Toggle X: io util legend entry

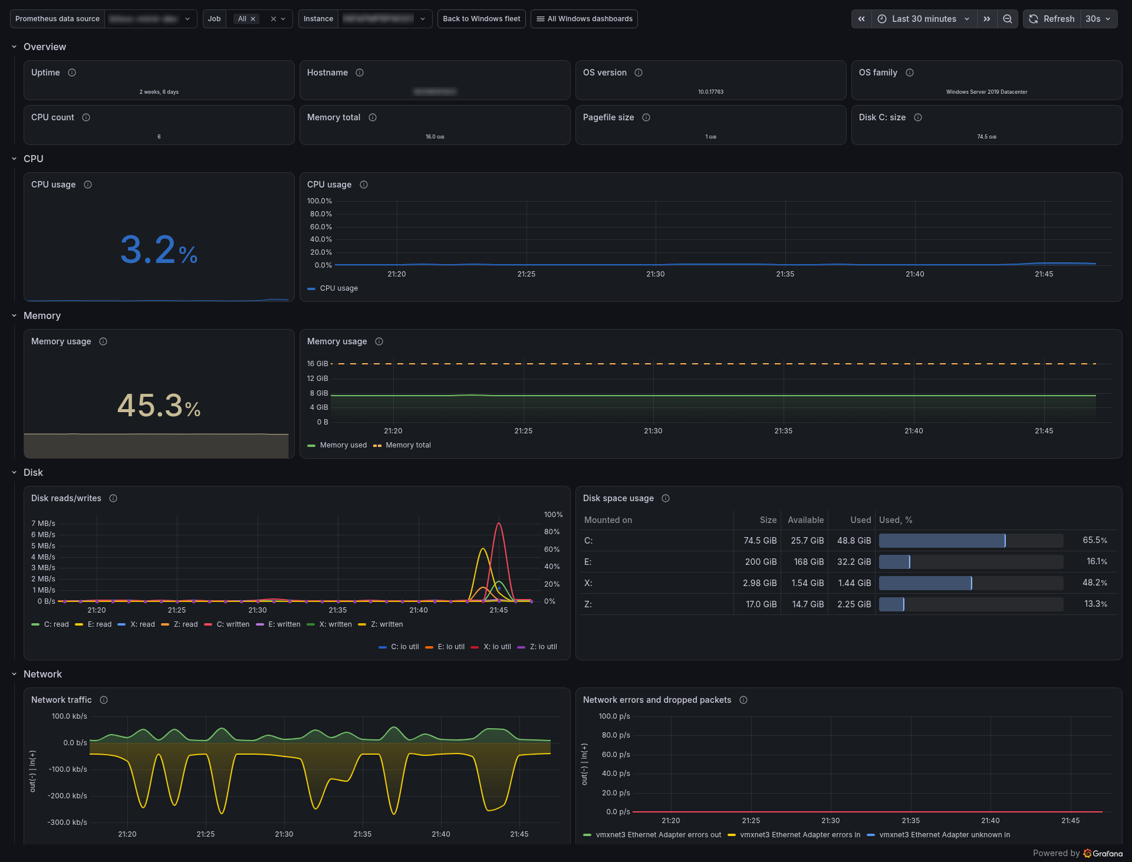[x=491, y=647]
